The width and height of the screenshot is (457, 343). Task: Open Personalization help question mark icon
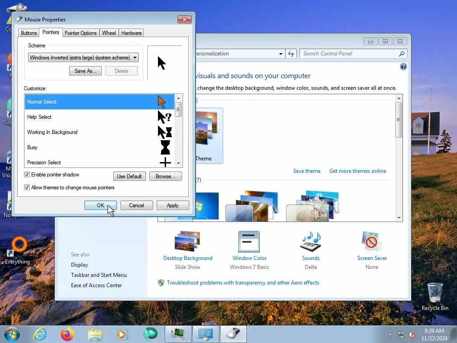pos(403,67)
